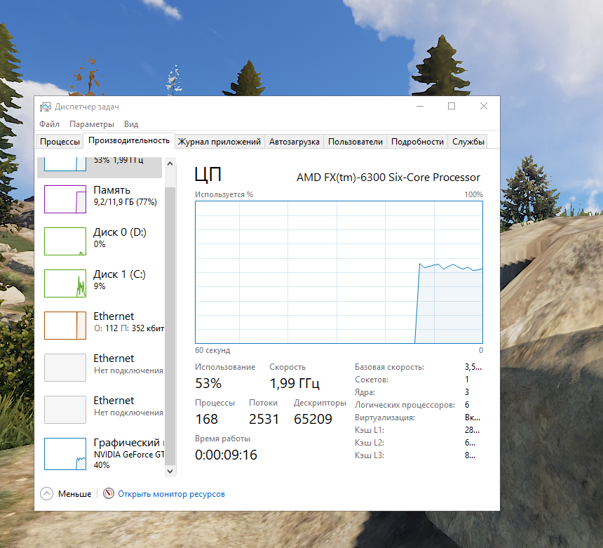Switch to the Процессы tab
Screen dimensions: 603x548
(60, 142)
